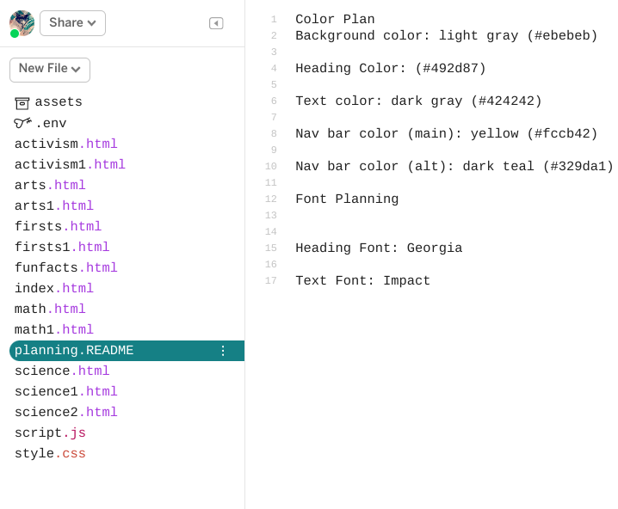This screenshot has width=618, height=509.
Task: Open funfacts.html in the sidebar
Action: (65, 267)
